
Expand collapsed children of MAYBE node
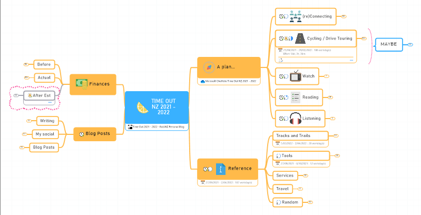[x=410, y=45]
